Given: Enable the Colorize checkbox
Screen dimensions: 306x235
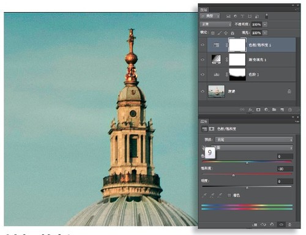Looking at the screenshot, I should (x=229, y=195).
